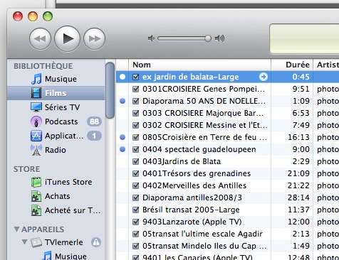Image resolution: width=339 pixels, height=260 pixels.
Task: Select 05transat l'ultime escale Agadir
Action: coord(227,234)
